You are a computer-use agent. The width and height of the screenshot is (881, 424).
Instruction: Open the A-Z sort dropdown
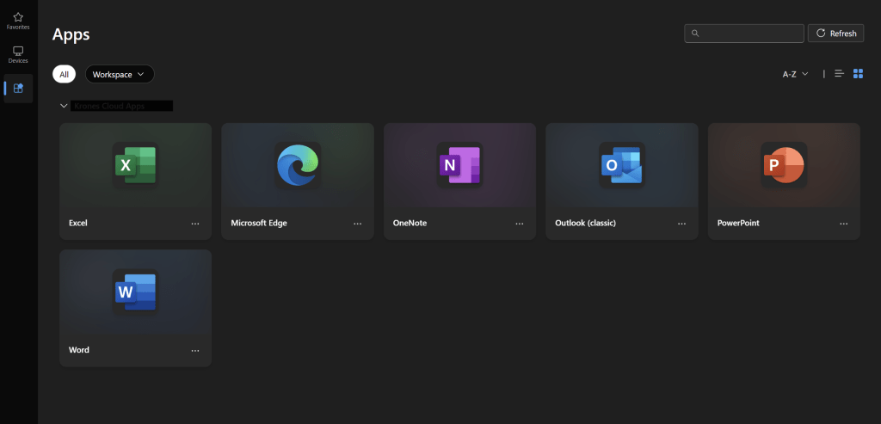(795, 74)
